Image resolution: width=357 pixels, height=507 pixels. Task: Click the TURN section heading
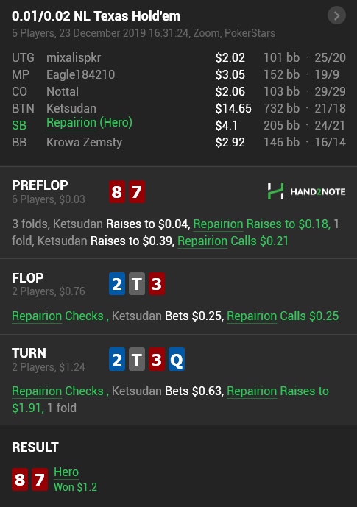pos(29,352)
